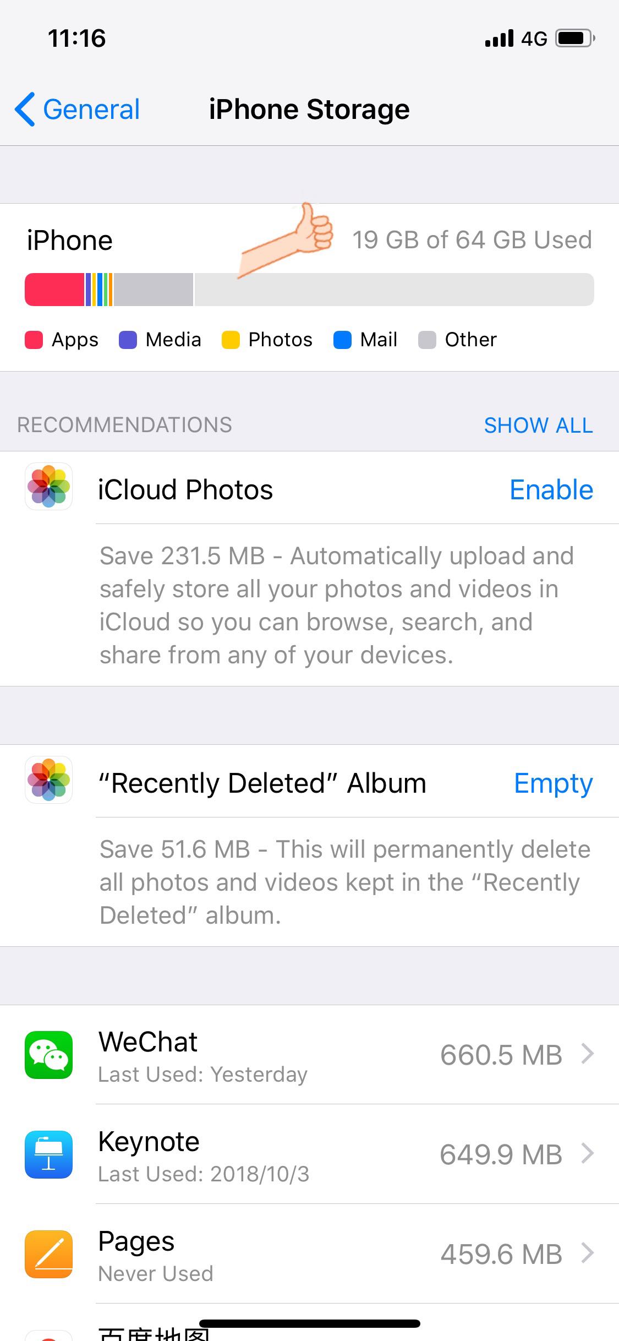Screen dimensions: 619x1341
Task: Go back to General settings label
Action: tap(91, 109)
